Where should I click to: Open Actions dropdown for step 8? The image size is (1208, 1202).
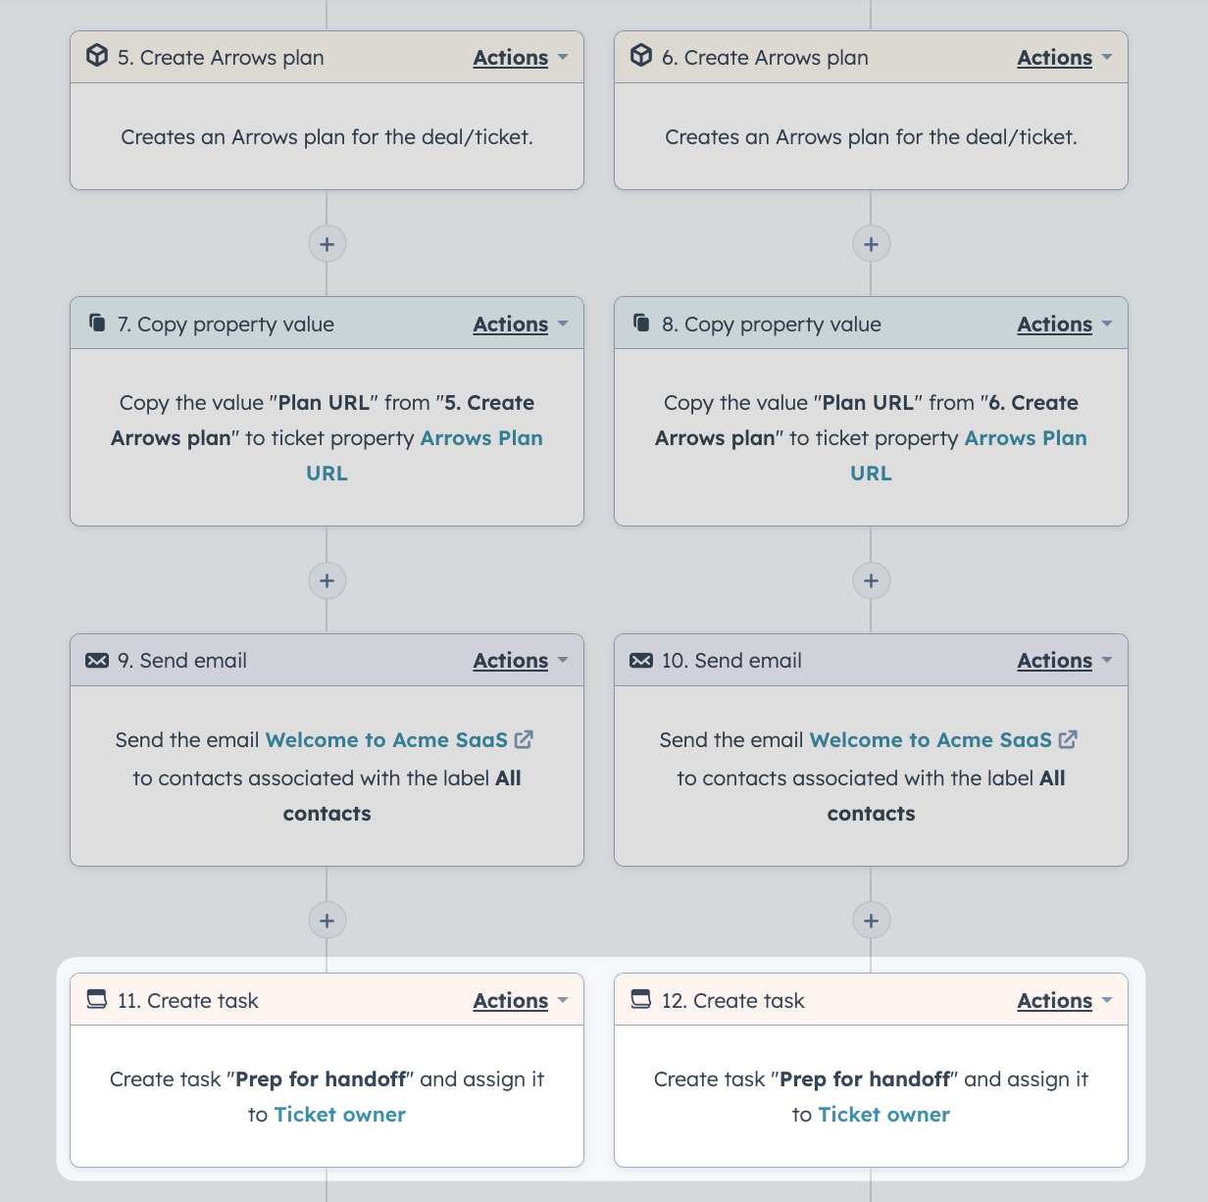(x=1065, y=325)
